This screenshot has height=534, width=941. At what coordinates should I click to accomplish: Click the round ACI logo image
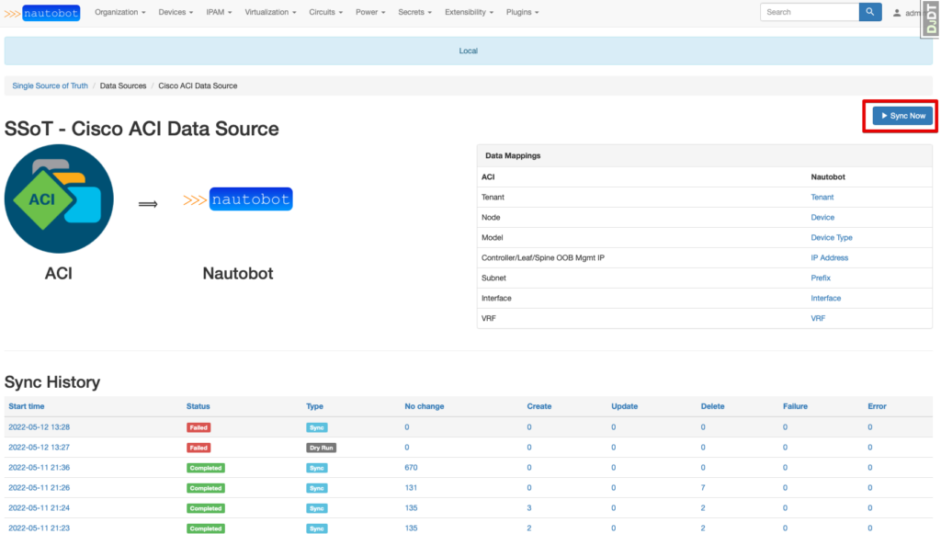click(x=59, y=199)
